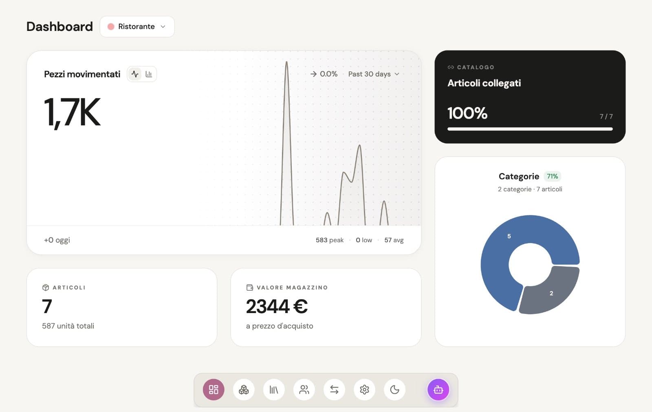652x412 pixels.
Task: Click the 7 / 7 linked count
Action: (x=606, y=116)
